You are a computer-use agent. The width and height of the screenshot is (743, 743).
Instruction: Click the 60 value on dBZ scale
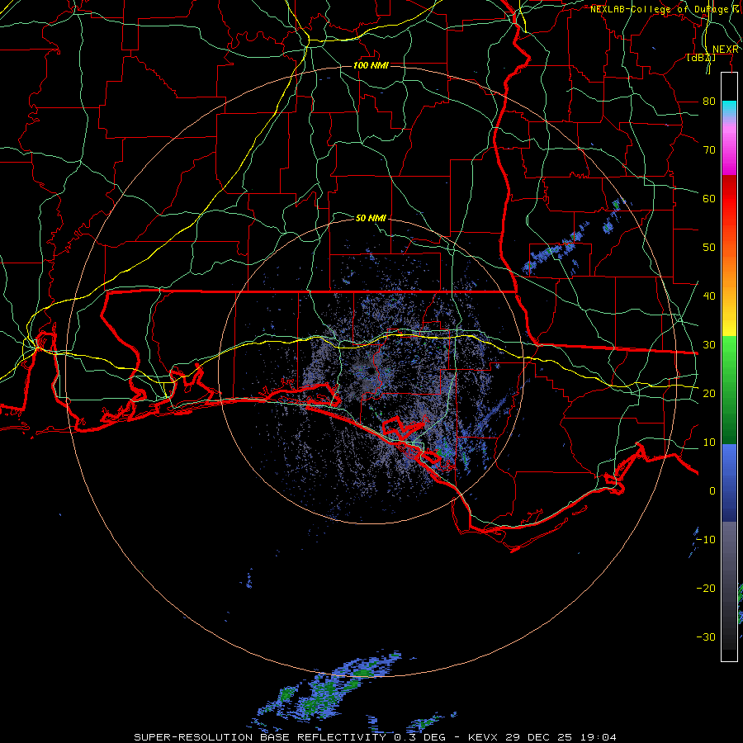pos(709,198)
